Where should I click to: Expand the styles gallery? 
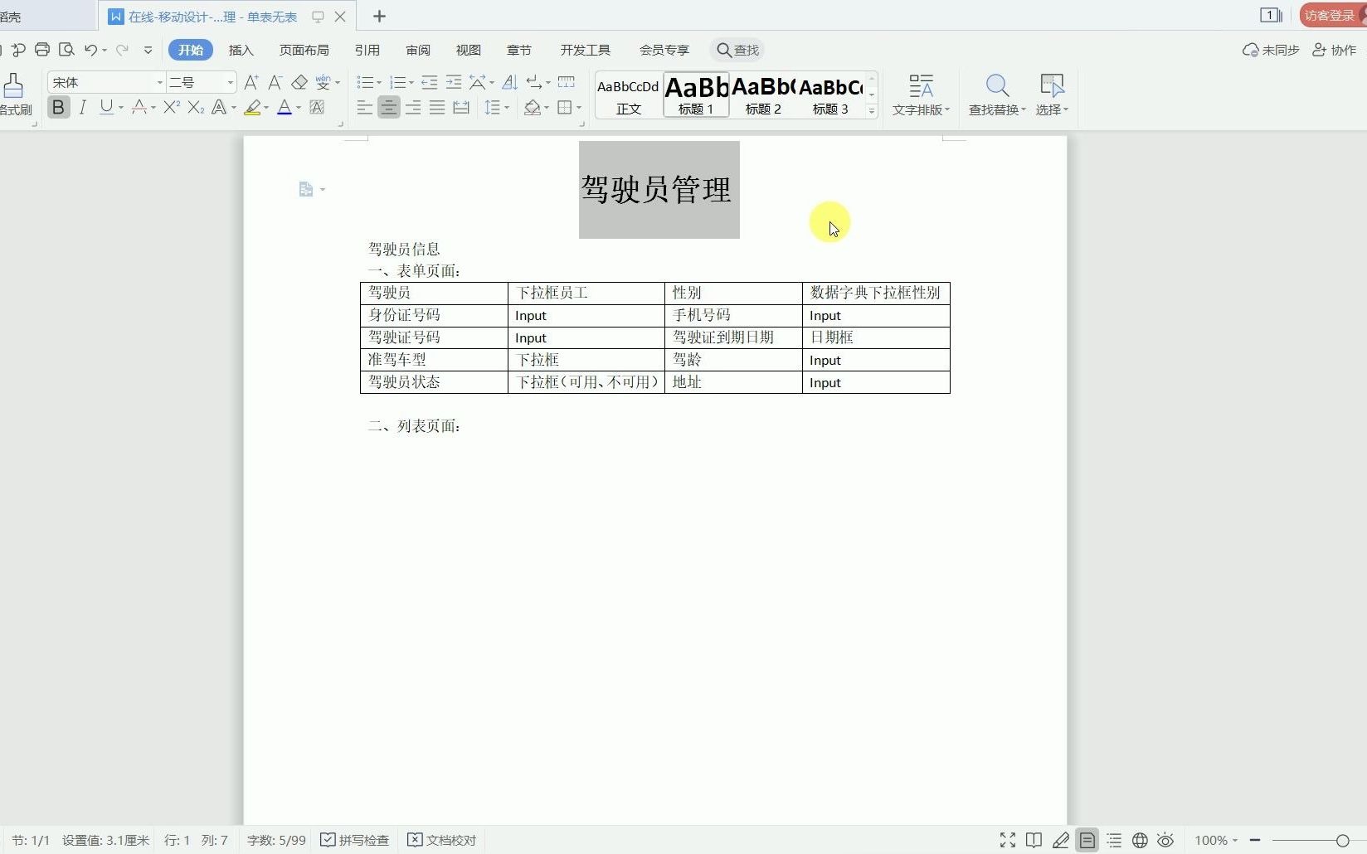(x=872, y=111)
